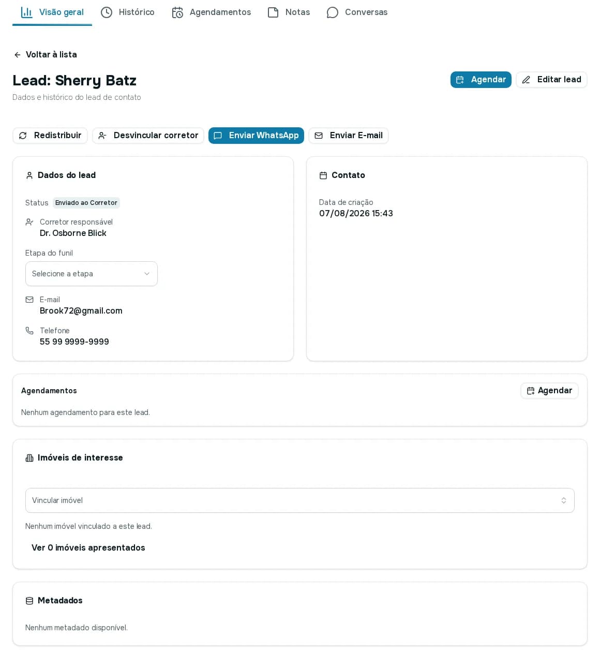Click Desvincular corretor button

148,136
